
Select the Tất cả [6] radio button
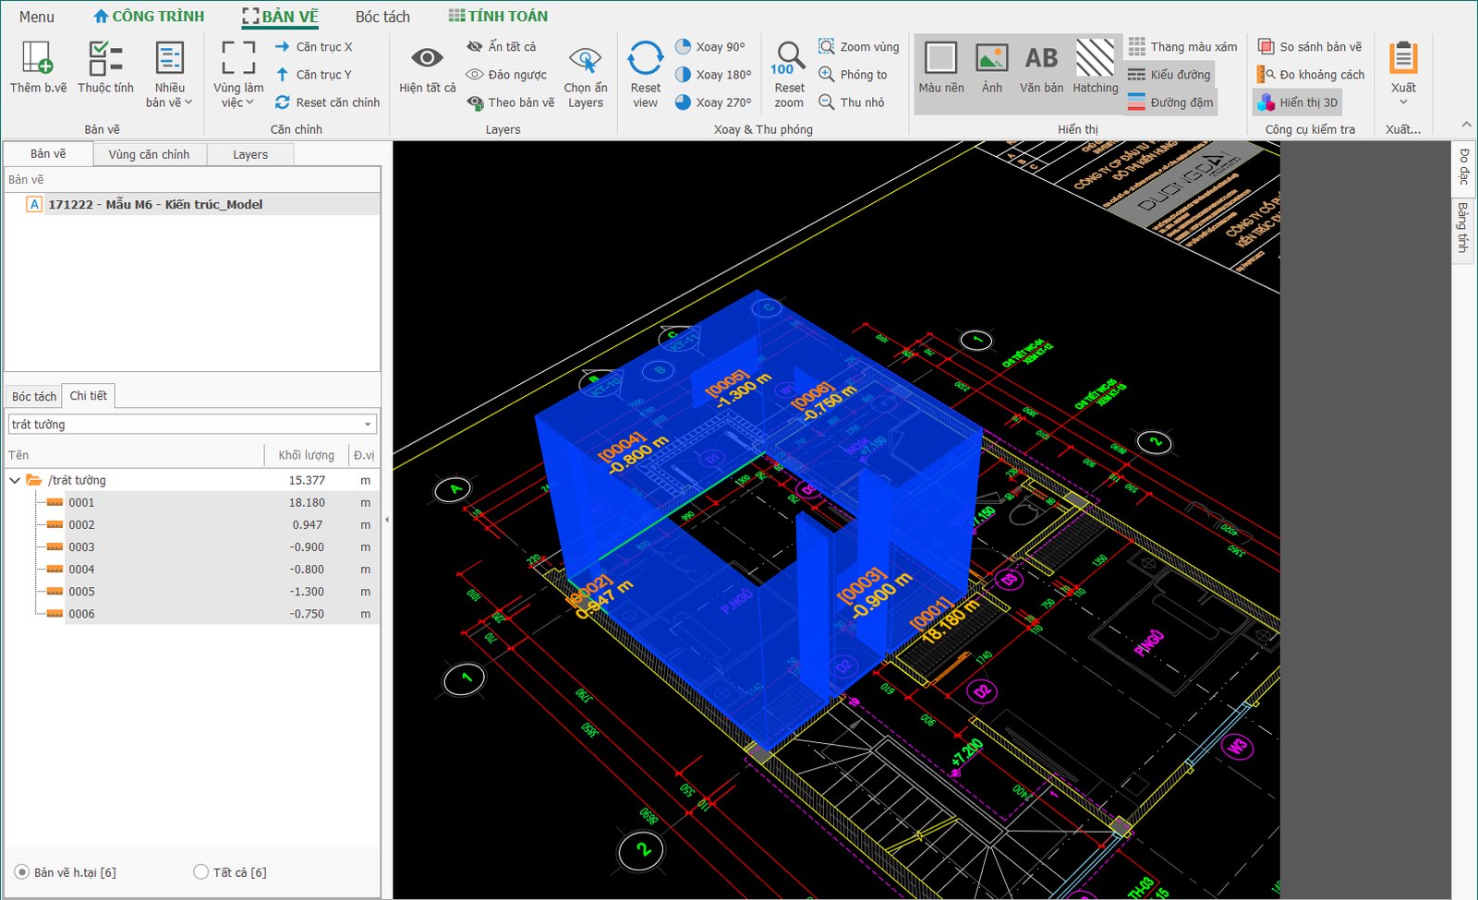click(200, 872)
